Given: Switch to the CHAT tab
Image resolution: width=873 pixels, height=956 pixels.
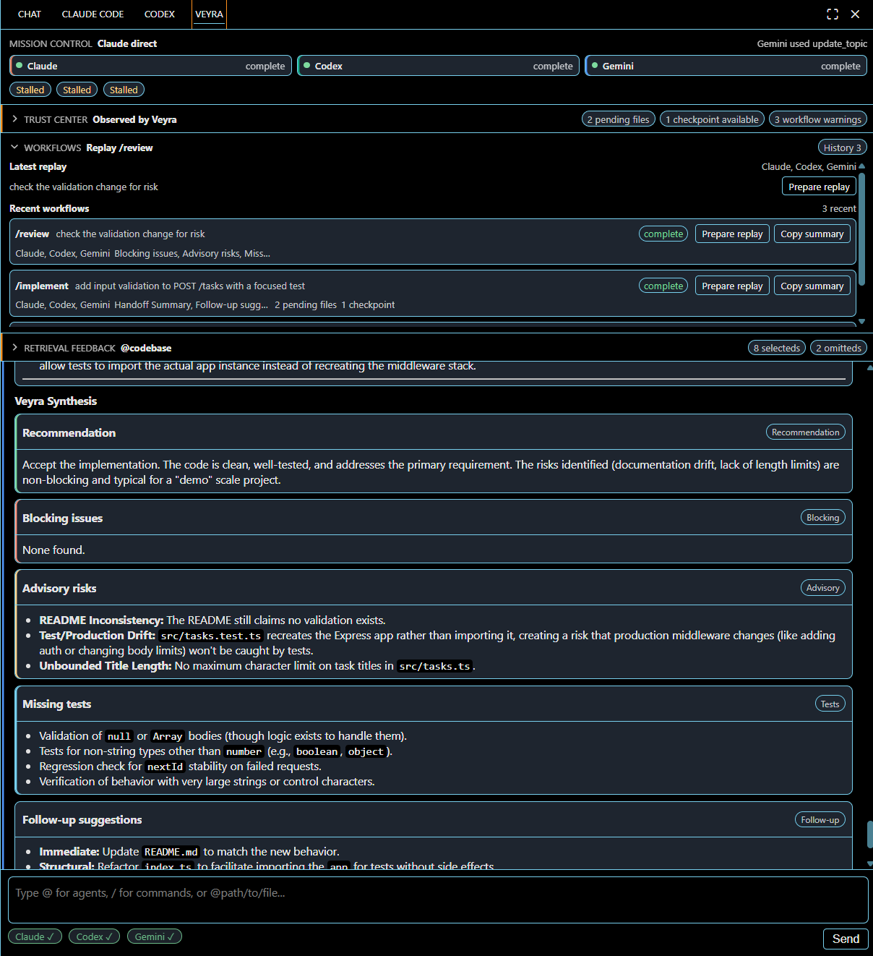Looking at the screenshot, I should 30,14.
